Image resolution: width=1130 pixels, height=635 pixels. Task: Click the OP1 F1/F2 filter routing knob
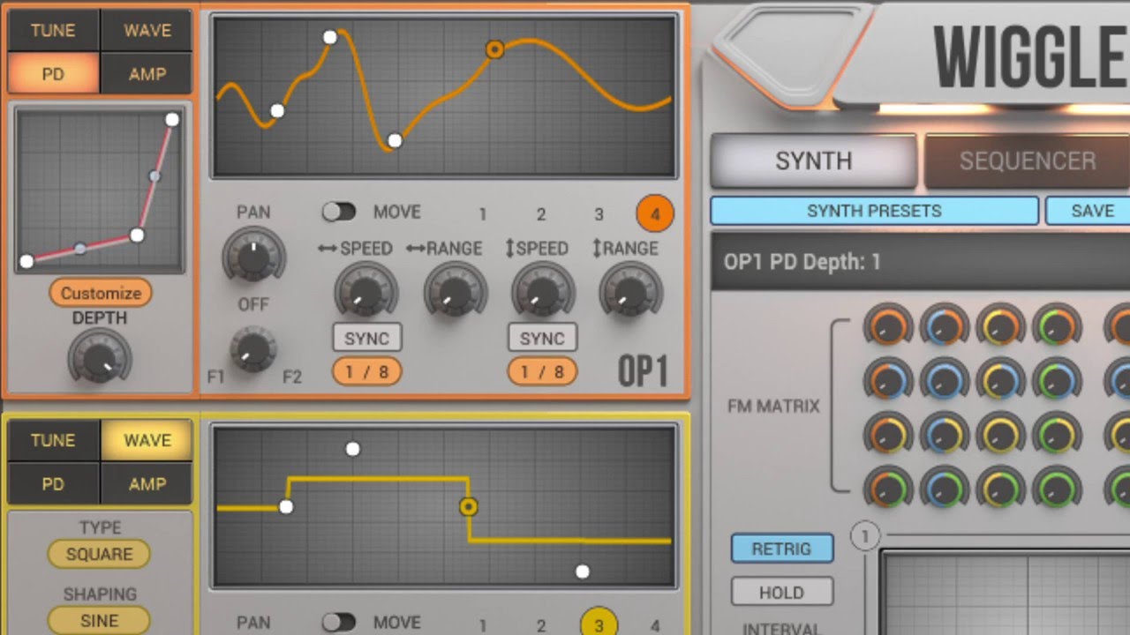(x=253, y=348)
